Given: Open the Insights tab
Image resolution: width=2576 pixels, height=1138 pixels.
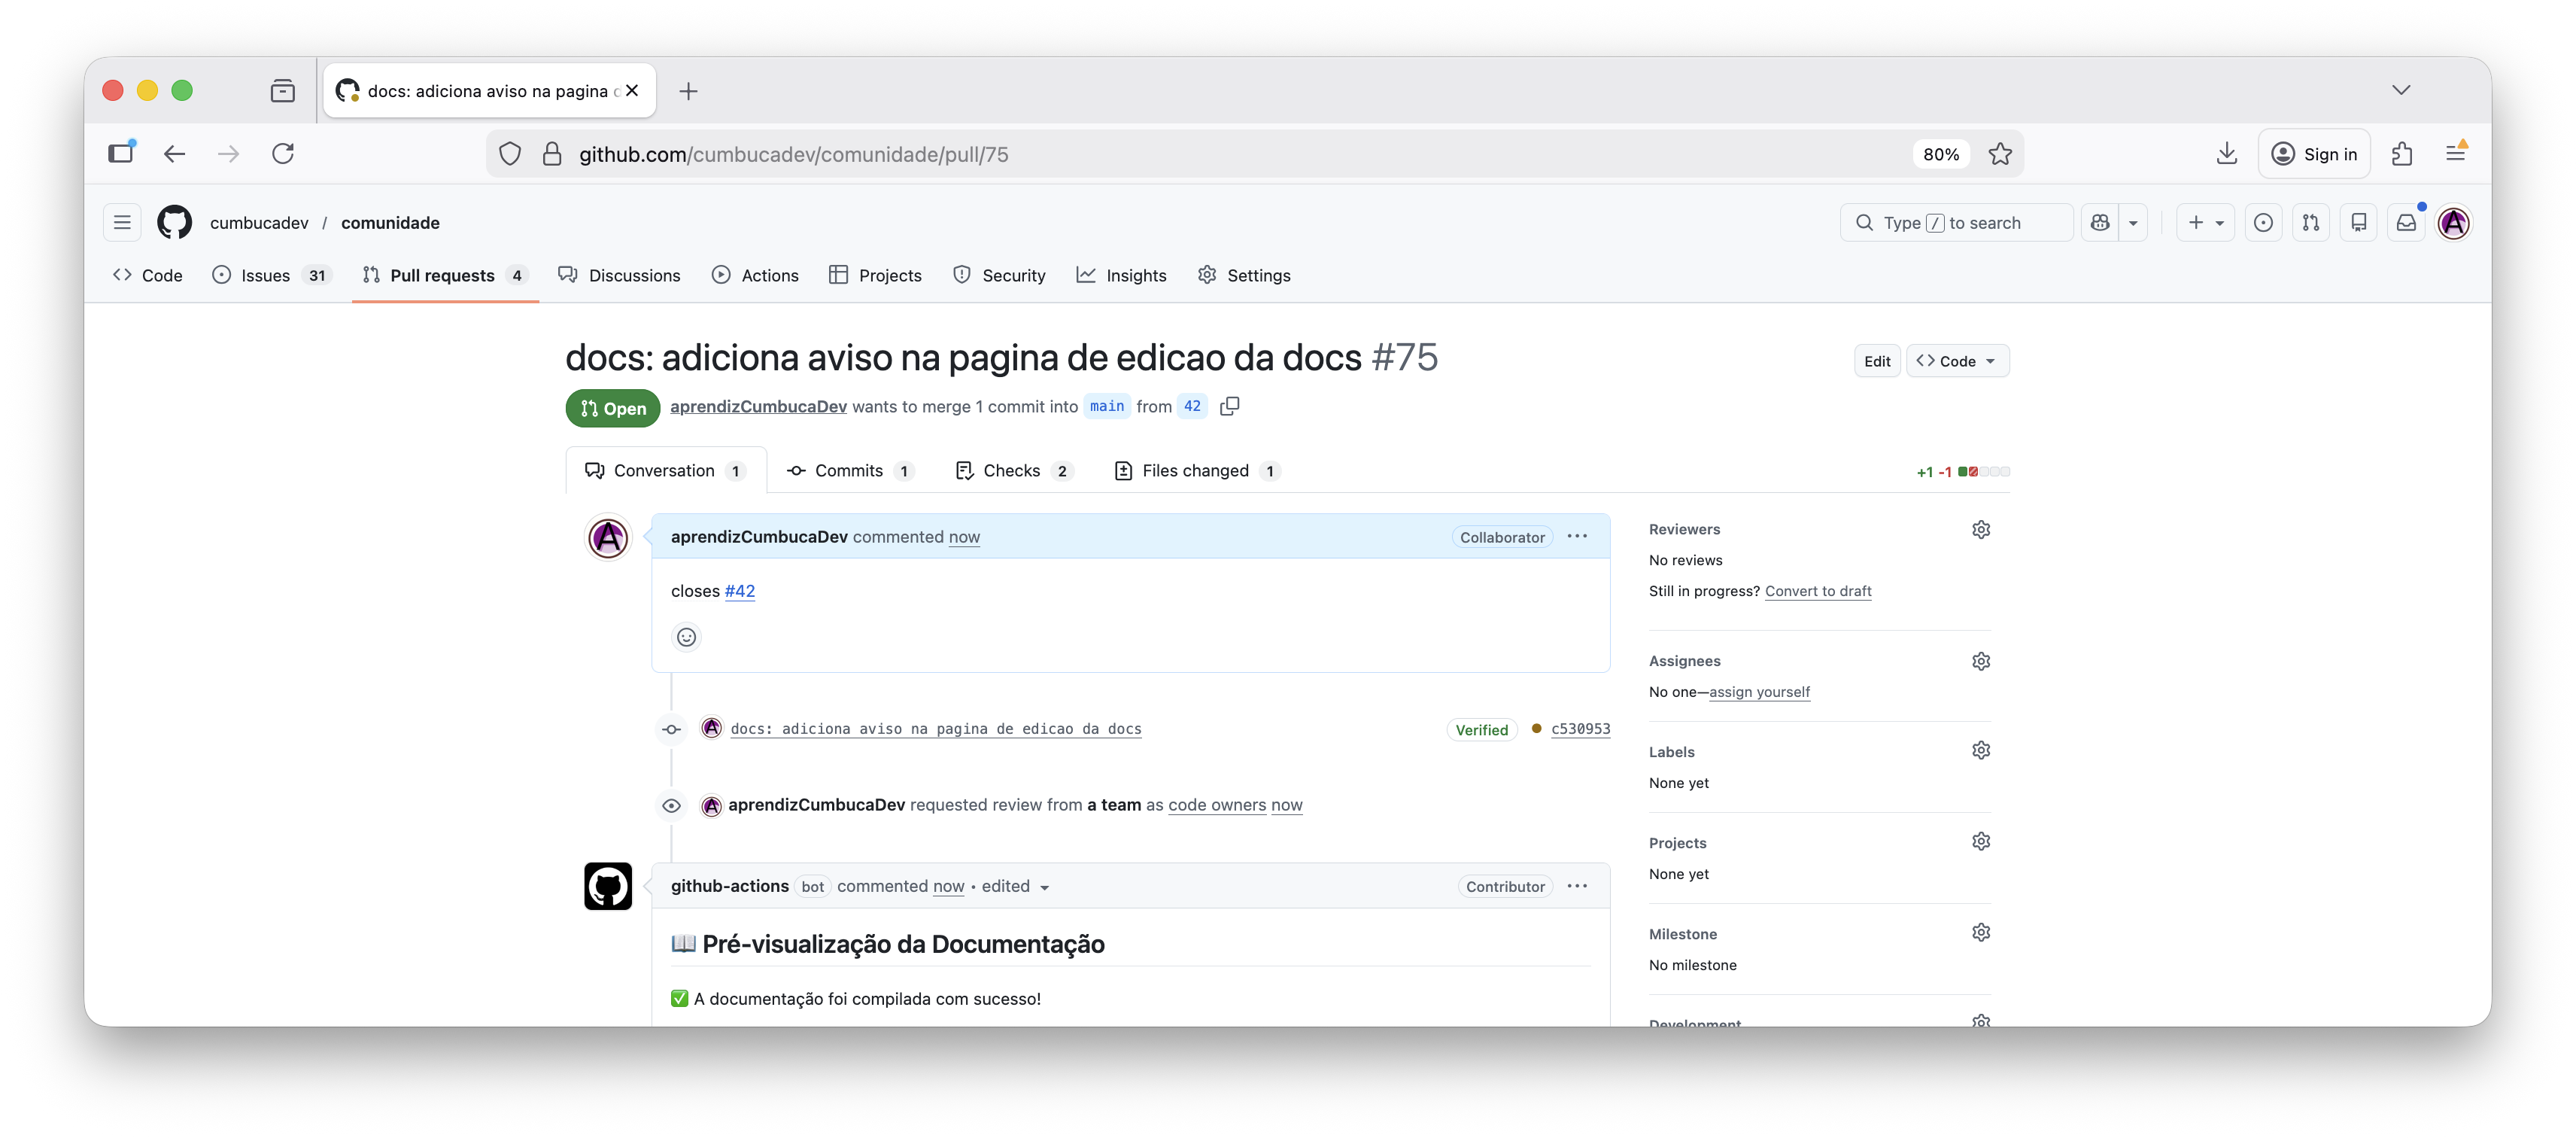Looking at the screenshot, I should click(1122, 275).
